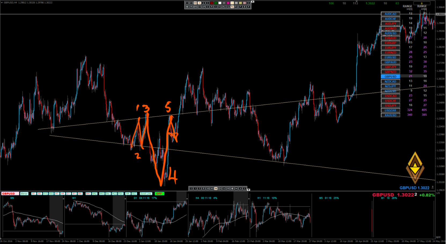Switch to H1 timeframe in center bar

pos(212,189)
